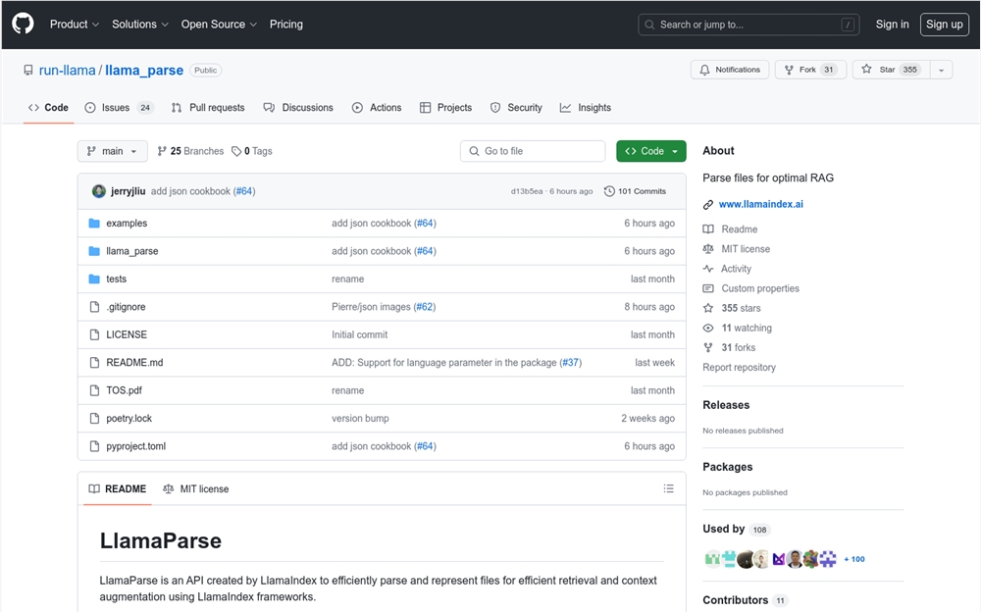
Task: Open the version bump commit message
Action: [x=360, y=418]
